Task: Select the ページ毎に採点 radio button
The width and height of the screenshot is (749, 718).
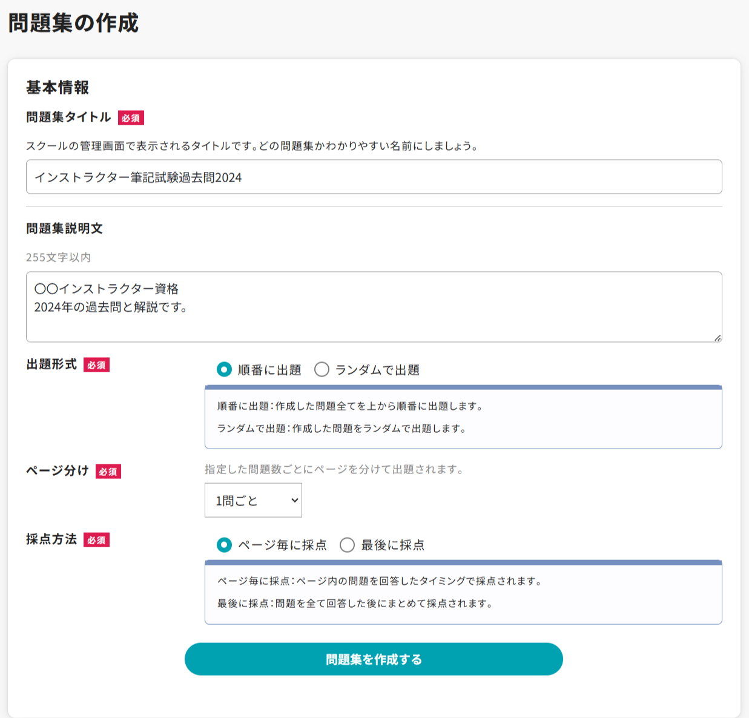Action: pyautogui.click(x=224, y=545)
